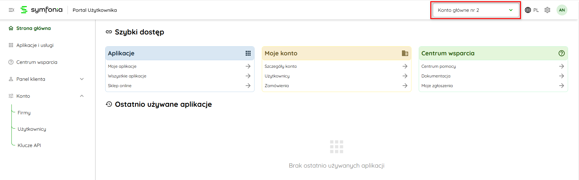This screenshot has height=180, width=579.
Task: Open the Moje aplikacje link
Action: click(x=122, y=66)
